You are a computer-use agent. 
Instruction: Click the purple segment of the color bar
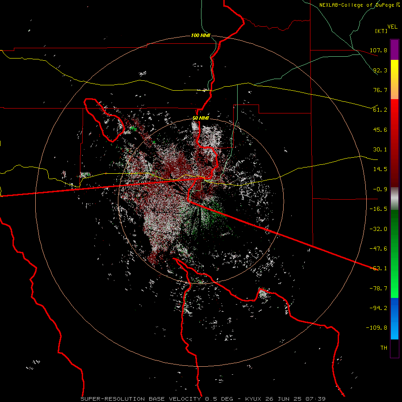click(394, 50)
